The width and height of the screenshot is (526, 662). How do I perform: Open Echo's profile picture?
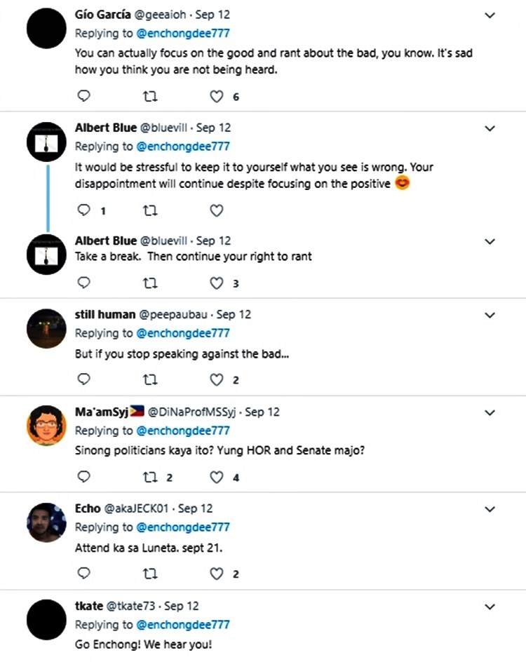click(x=46, y=522)
